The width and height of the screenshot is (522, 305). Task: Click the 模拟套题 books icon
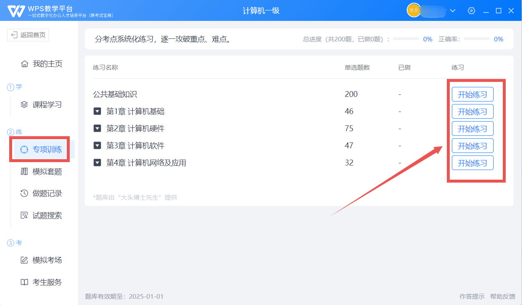(x=25, y=171)
